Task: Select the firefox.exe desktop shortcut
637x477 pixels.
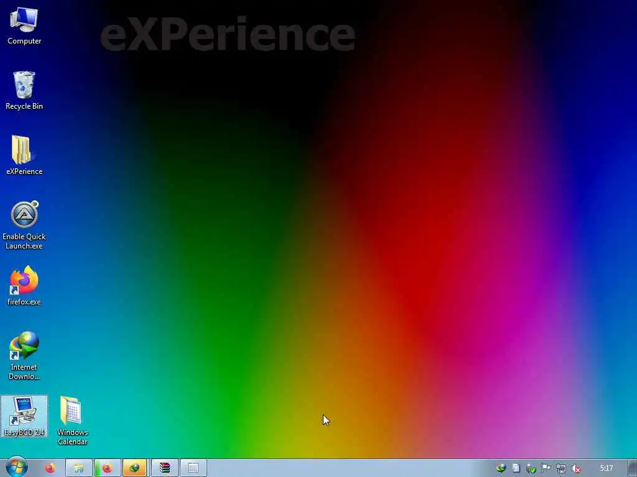Action: (24, 286)
